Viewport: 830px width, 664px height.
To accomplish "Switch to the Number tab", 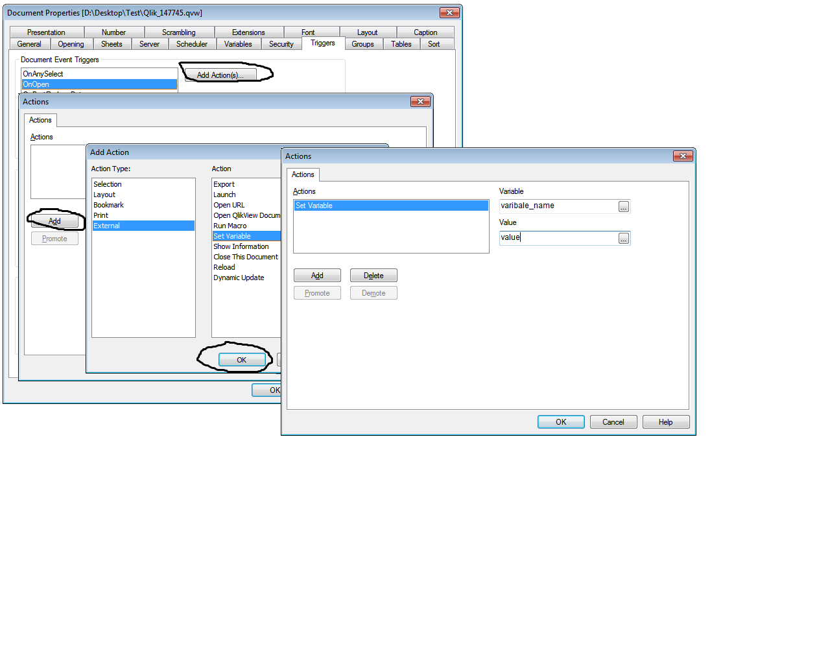I will [x=113, y=32].
